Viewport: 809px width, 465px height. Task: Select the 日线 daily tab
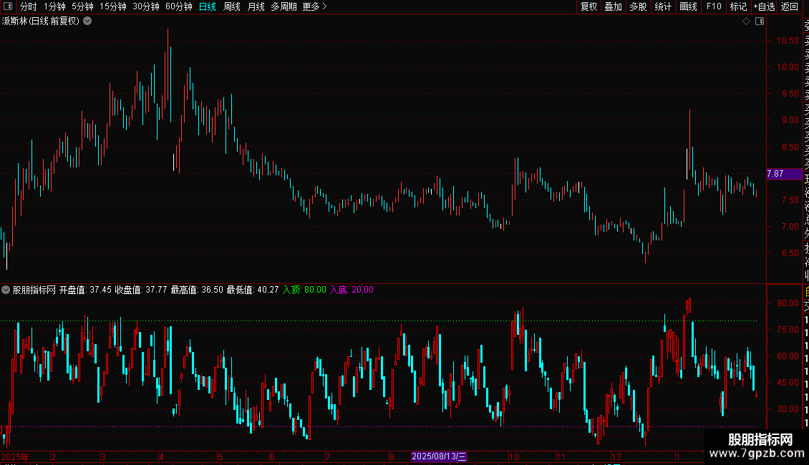208,6
